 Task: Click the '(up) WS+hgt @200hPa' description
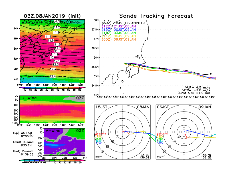coord(24,135)
